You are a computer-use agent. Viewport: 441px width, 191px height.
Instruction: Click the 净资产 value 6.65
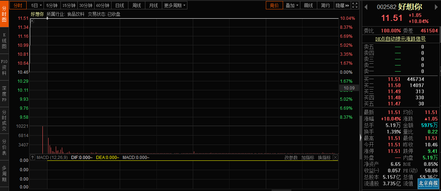(x=396, y=164)
